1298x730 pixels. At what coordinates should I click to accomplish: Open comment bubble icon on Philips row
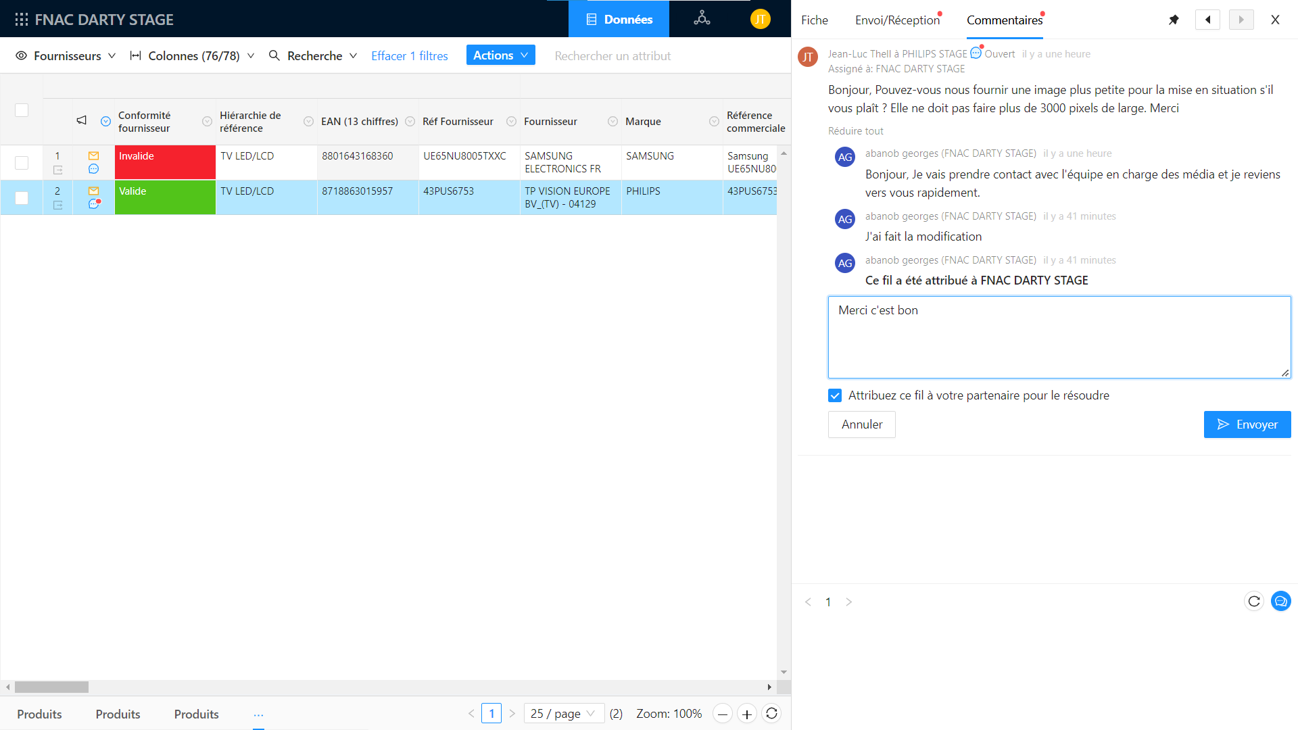point(93,203)
